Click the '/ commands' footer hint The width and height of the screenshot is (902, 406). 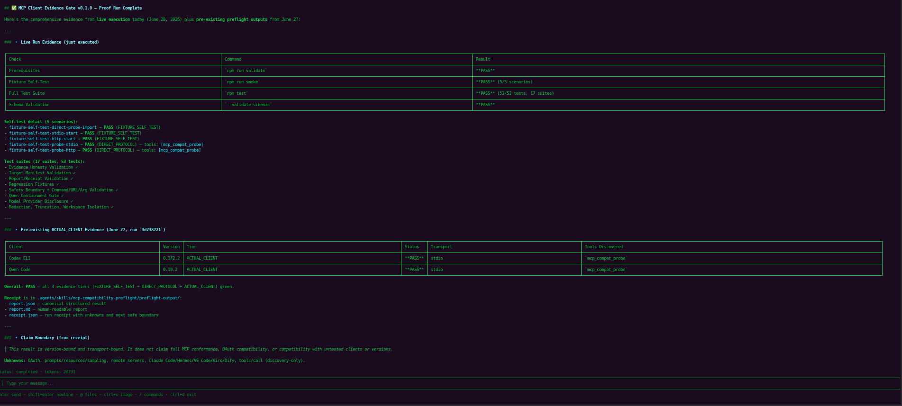point(151,395)
